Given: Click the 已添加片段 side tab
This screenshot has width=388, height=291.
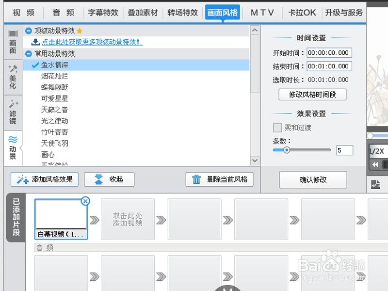Looking at the screenshot, I should point(16,217).
